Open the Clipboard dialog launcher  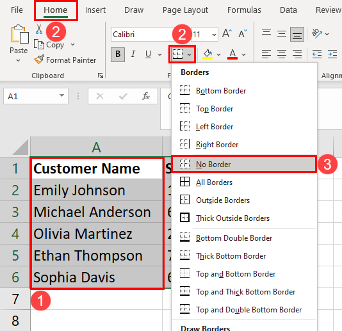101,76
